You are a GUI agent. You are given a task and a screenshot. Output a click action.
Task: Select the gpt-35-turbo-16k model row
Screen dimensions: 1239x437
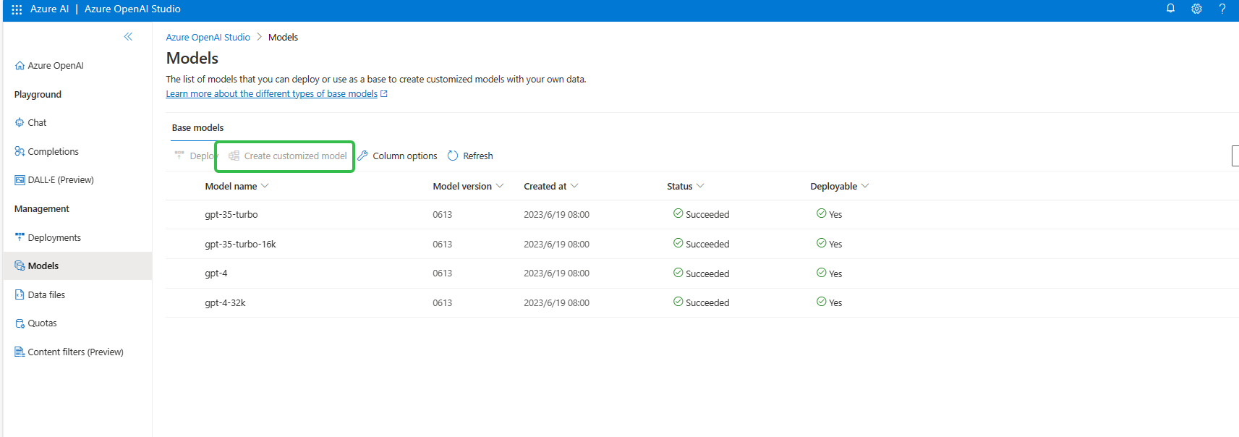[x=702, y=245]
